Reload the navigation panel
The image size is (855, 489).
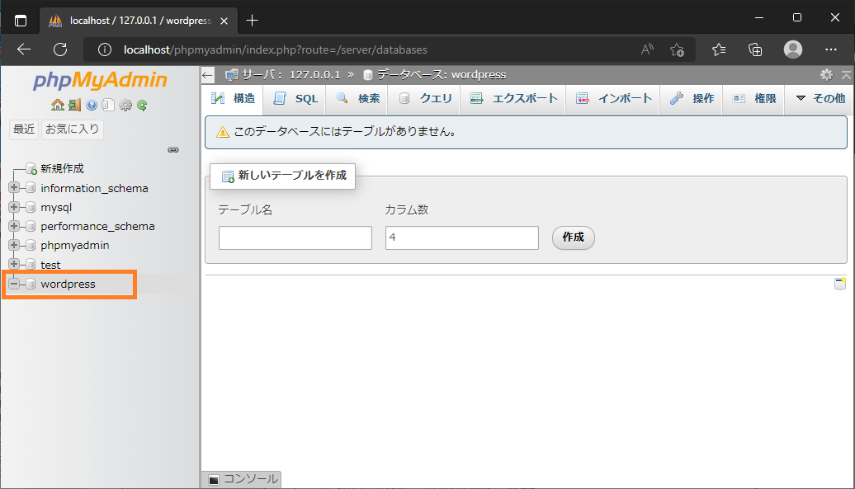click(x=142, y=105)
